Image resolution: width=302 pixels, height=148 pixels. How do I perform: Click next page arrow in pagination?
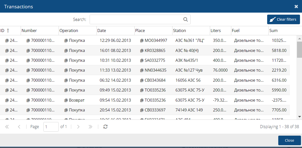(x=78, y=127)
